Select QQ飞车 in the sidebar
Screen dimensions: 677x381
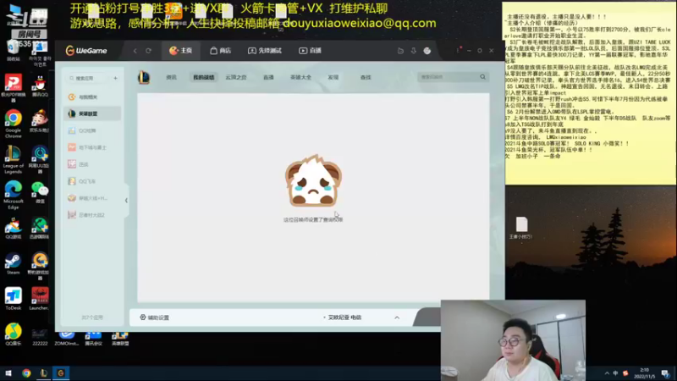(91, 181)
